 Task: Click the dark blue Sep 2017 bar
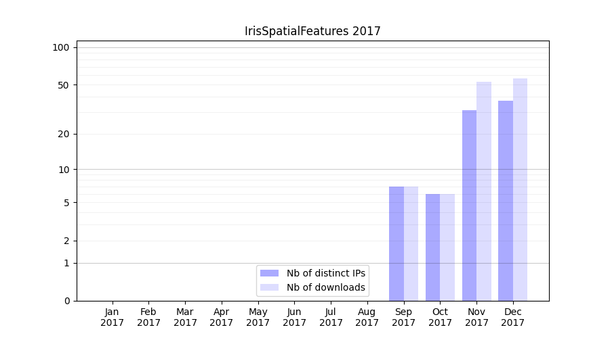(x=396, y=243)
